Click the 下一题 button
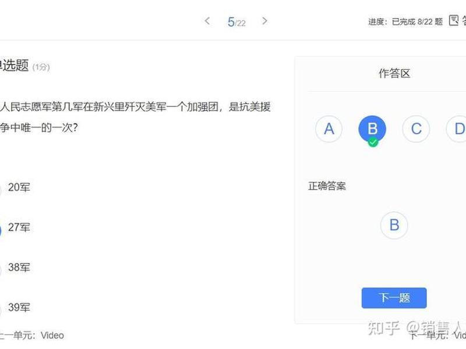This screenshot has width=466, height=349. tap(394, 298)
